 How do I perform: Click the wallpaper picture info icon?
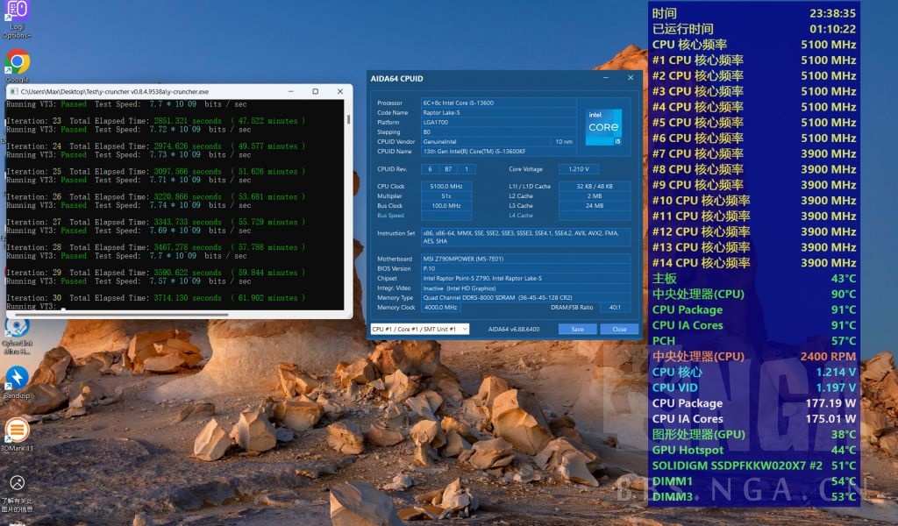coord(17,483)
